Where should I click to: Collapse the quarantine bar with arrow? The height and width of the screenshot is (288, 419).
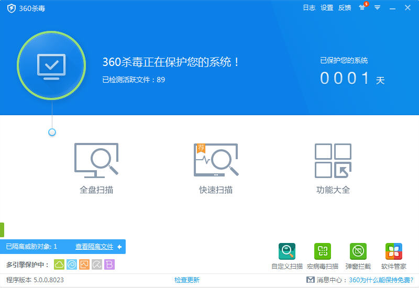tap(119, 247)
